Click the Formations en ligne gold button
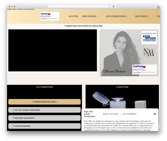The width and height of the screenshot is (167, 141). coord(44,102)
